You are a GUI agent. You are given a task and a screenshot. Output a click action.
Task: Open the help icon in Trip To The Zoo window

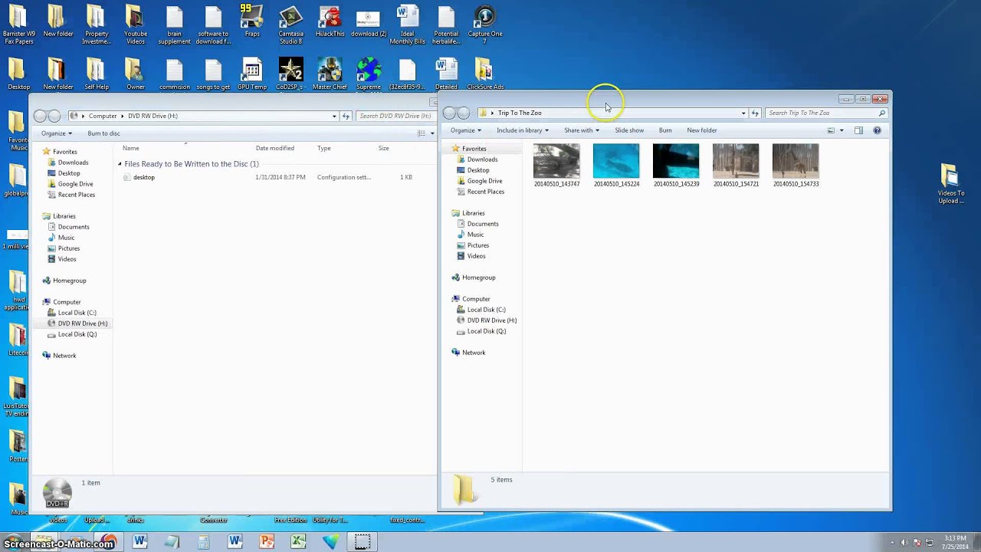click(877, 130)
